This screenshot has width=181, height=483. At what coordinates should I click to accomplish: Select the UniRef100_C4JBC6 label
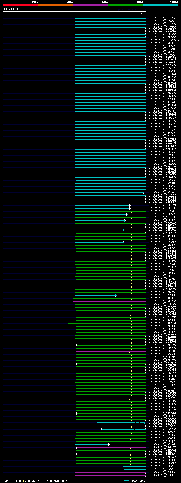click(x=162, y=473)
